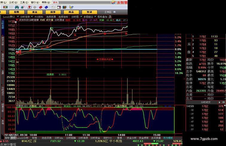Expand the 多图组合 dropdown arrow
This screenshot has height=146, width=226.
(95, 17)
